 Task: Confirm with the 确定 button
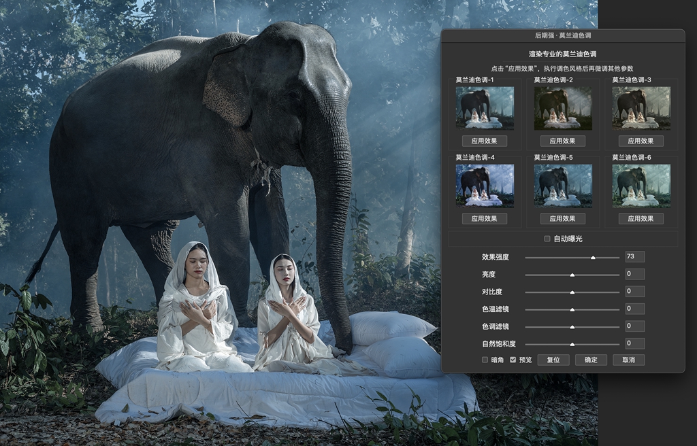click(x=590, y=360)
